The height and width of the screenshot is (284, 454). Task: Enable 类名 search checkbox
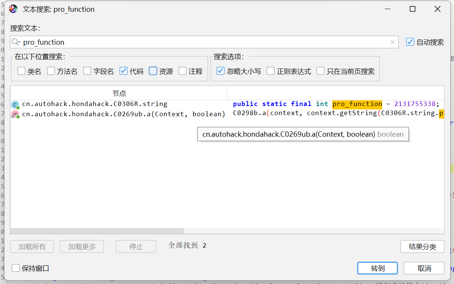(x=21, y=71)
